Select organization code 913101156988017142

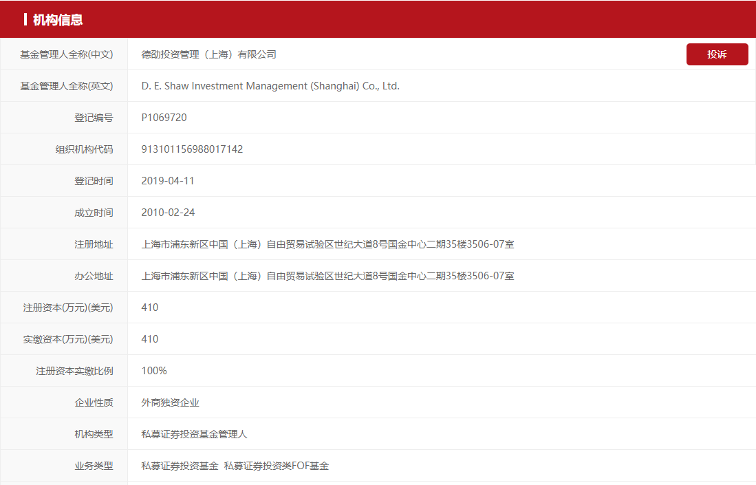192,149
